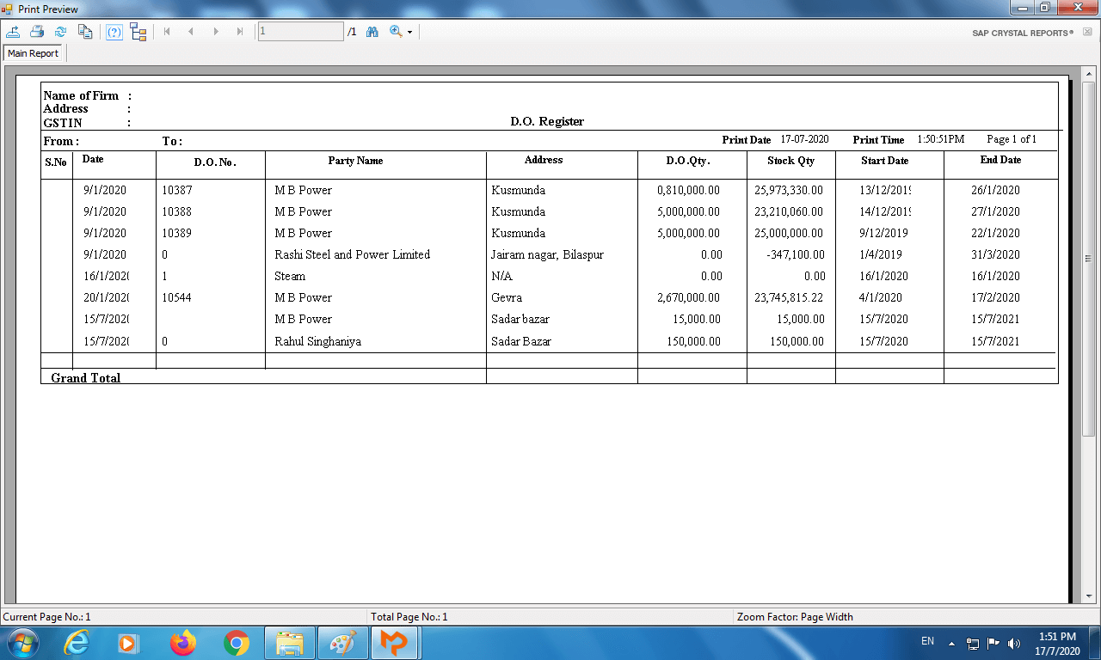The width and height of the screenshot is (1101, 660).
Task: Open the media player taskbar icon
Action: 128,643
